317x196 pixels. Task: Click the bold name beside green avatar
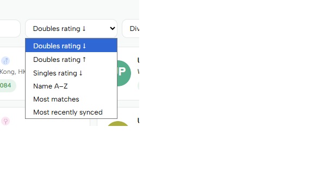pos(138,60)
